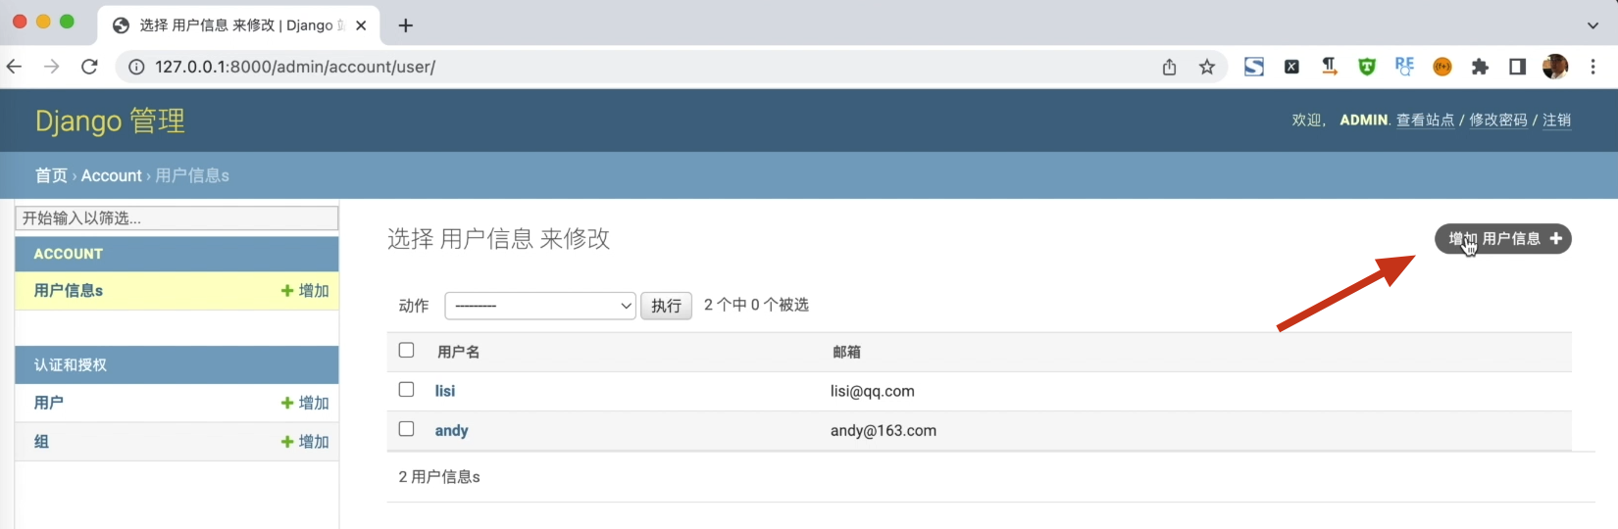
Task: Open the Chrome three-dot menu
Action: [x=1593, y=67]
